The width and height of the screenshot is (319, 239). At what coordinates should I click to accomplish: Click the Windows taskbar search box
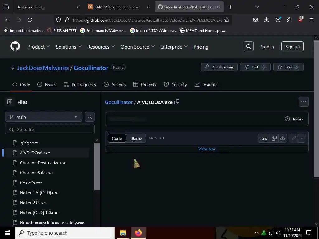(65, 233)
